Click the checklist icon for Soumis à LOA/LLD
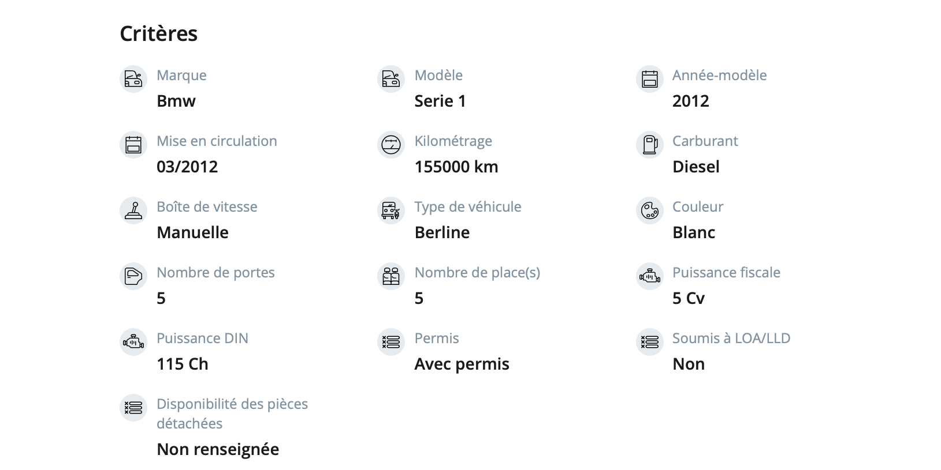Image resolution: width=941 pixels, height=470 pixels. click(x=650, y=341)
